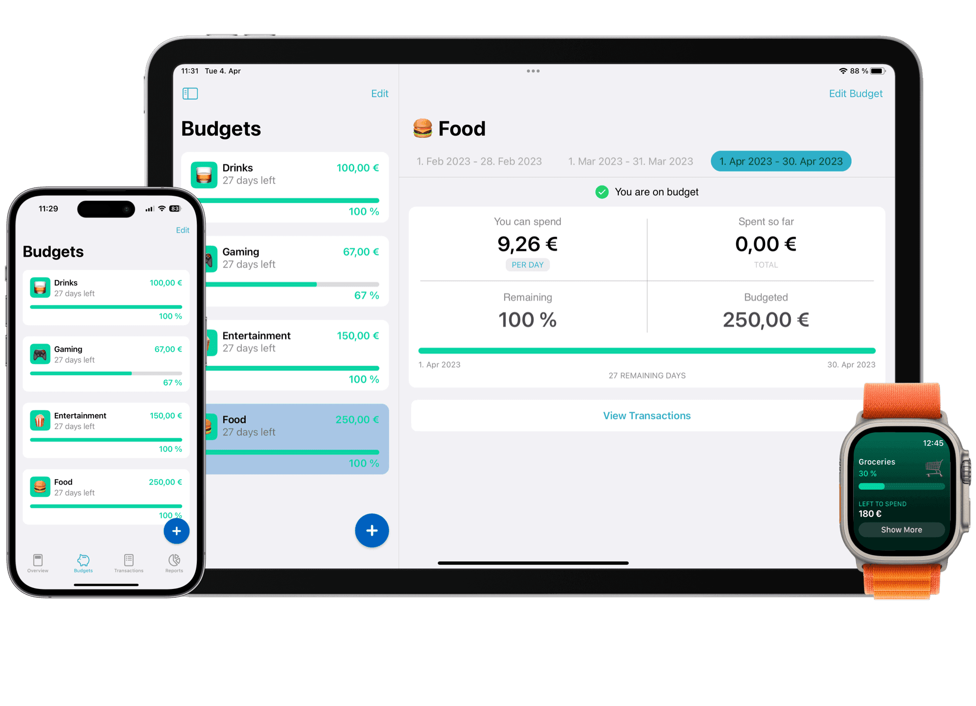Screen dimensions: 976x706
Task: Click Edit Budget button
Action: (x=855, y=93)
